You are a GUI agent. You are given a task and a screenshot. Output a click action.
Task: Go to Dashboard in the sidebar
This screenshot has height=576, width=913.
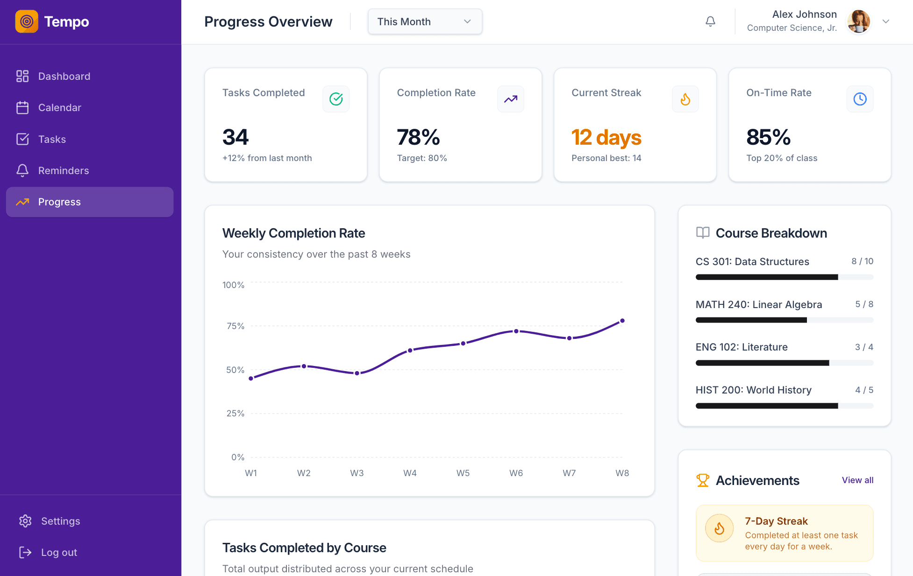(x=64, y=76)
